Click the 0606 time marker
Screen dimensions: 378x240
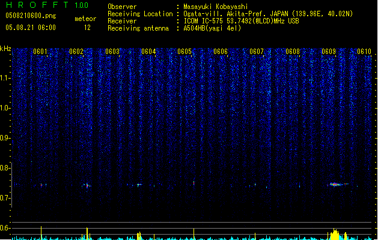[x=221, y=52]
